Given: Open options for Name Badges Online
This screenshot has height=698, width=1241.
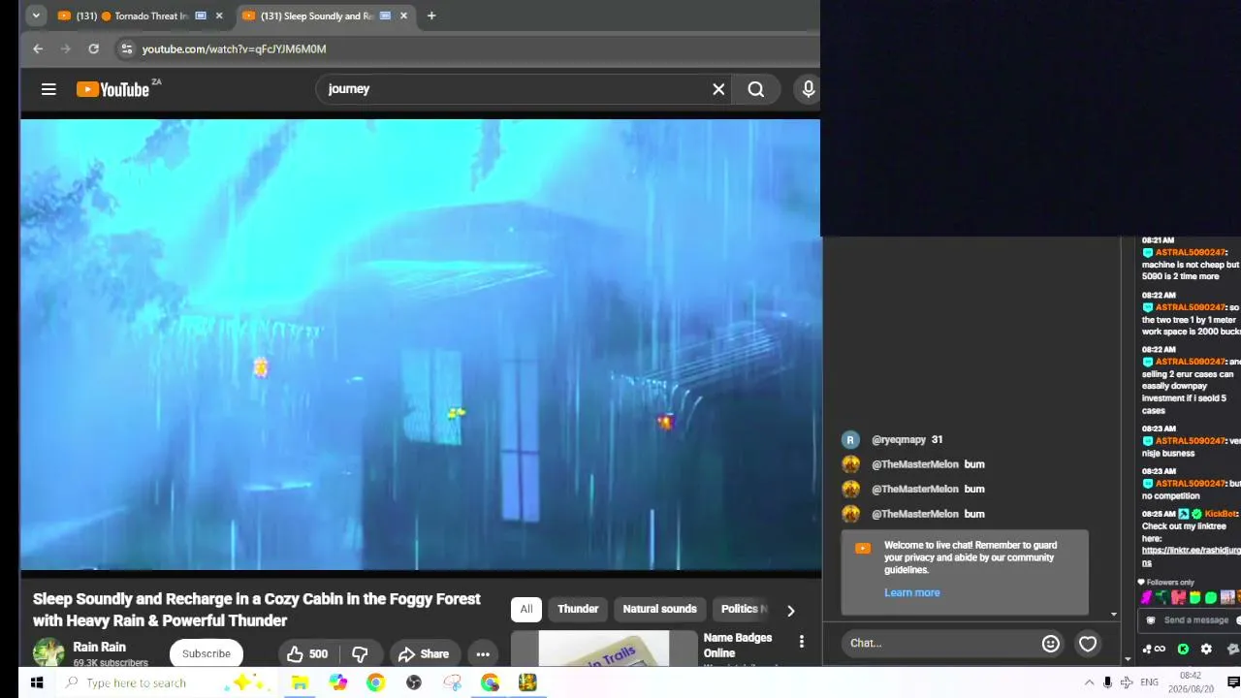Looking at the screenshot, I should pyautogui.click(x=801, y=642).
